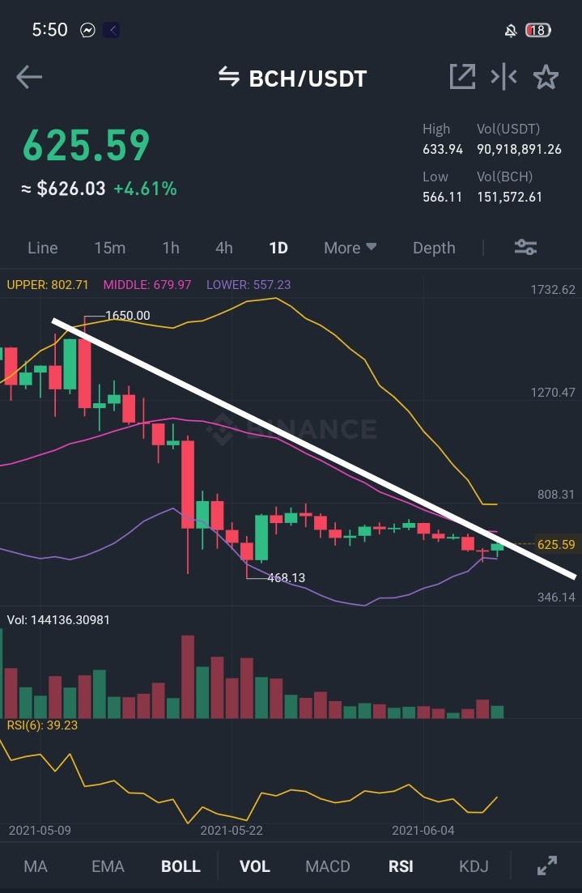Tap the back arrow icon
Viewport: 582px width, 893px height.
click(29, 78)
